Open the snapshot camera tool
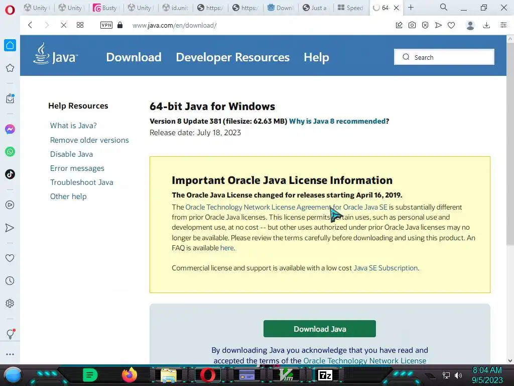The image size is (514, 386). click(412, 25)
